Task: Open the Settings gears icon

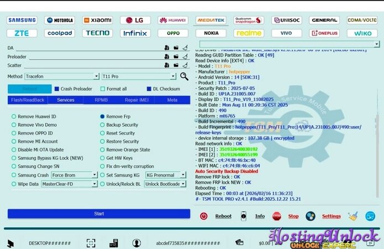Action: pos(310,216)
